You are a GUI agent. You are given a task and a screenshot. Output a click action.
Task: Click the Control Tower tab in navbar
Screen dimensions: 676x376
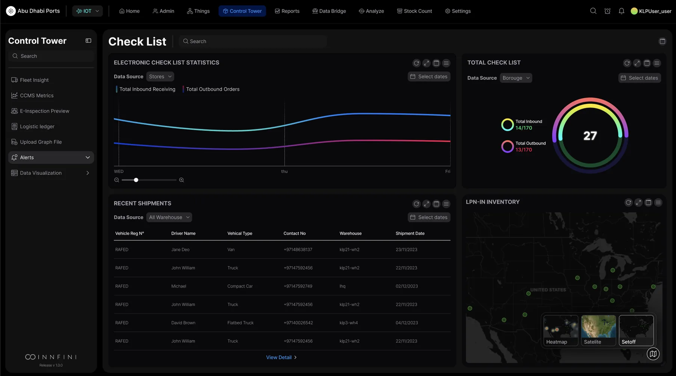click(242, 11)
